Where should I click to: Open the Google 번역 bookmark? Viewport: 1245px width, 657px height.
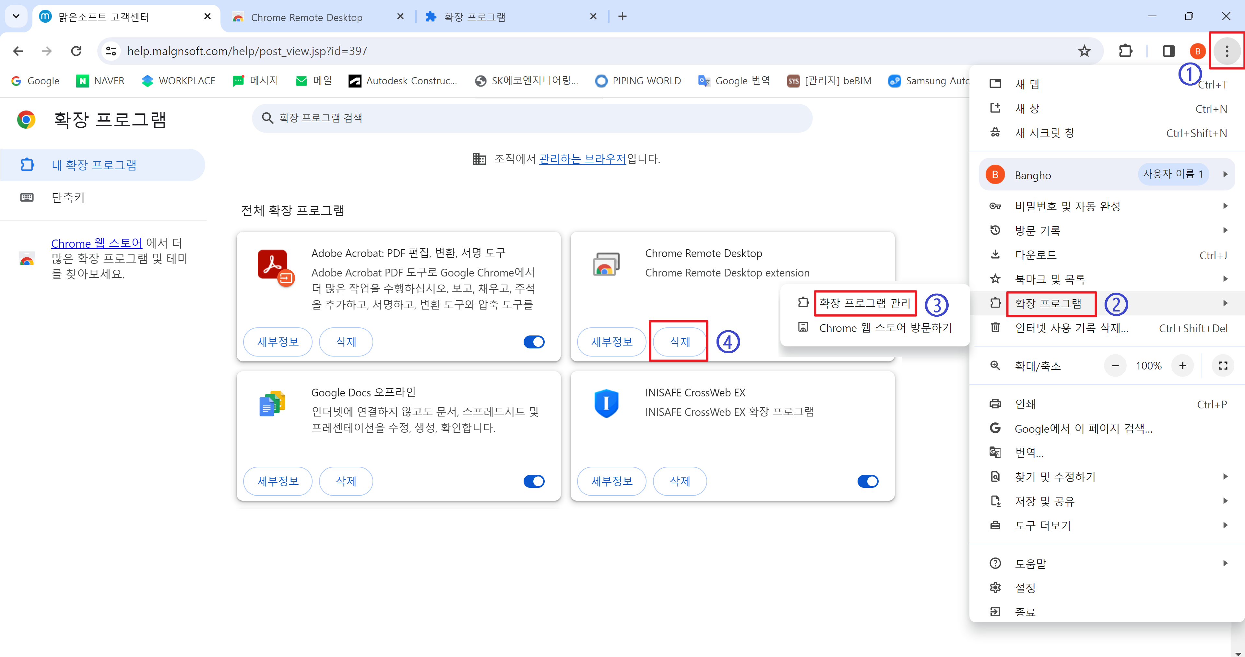coord(734,81)
